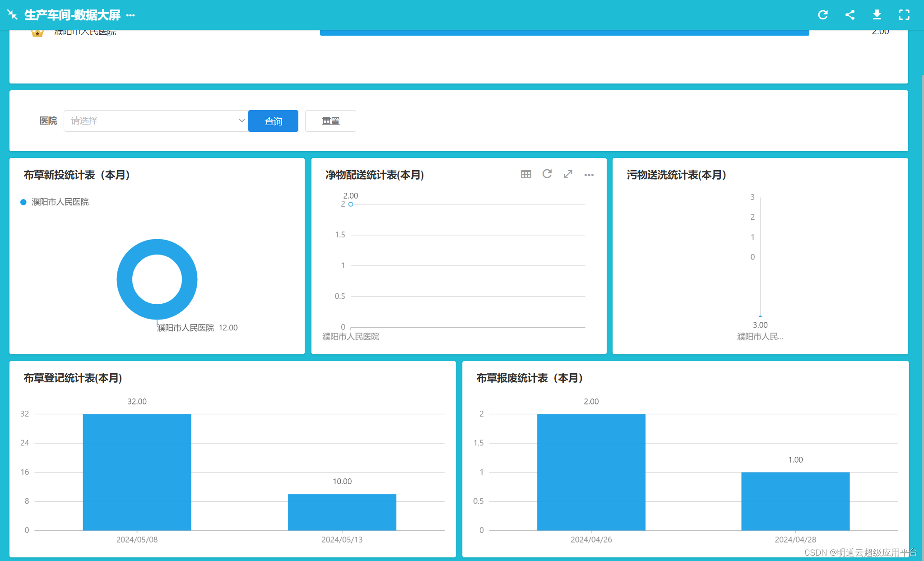The width and height of the screenshot is (924, 561).
Task: Click the 布草报废统计表（本月）title
Action: coord(529,378)
